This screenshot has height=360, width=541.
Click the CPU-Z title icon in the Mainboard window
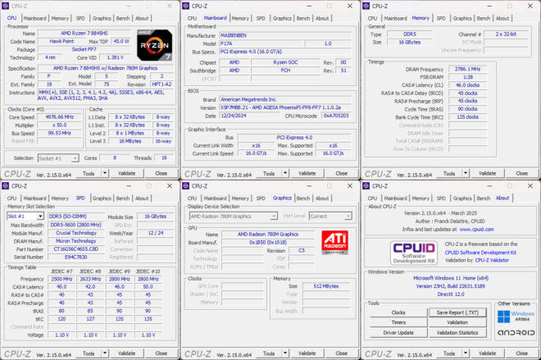pos(185,6)
